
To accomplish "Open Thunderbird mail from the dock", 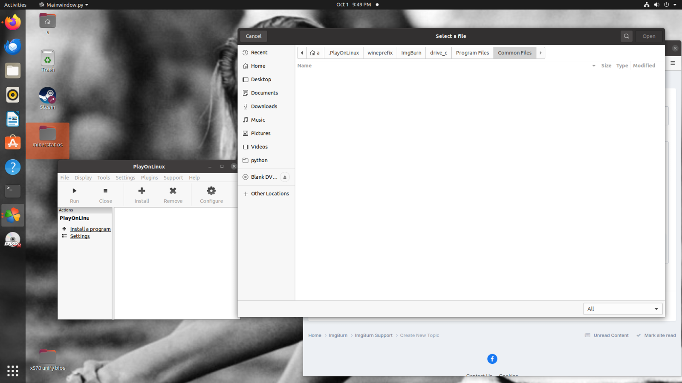I will [x=13, y=46].
